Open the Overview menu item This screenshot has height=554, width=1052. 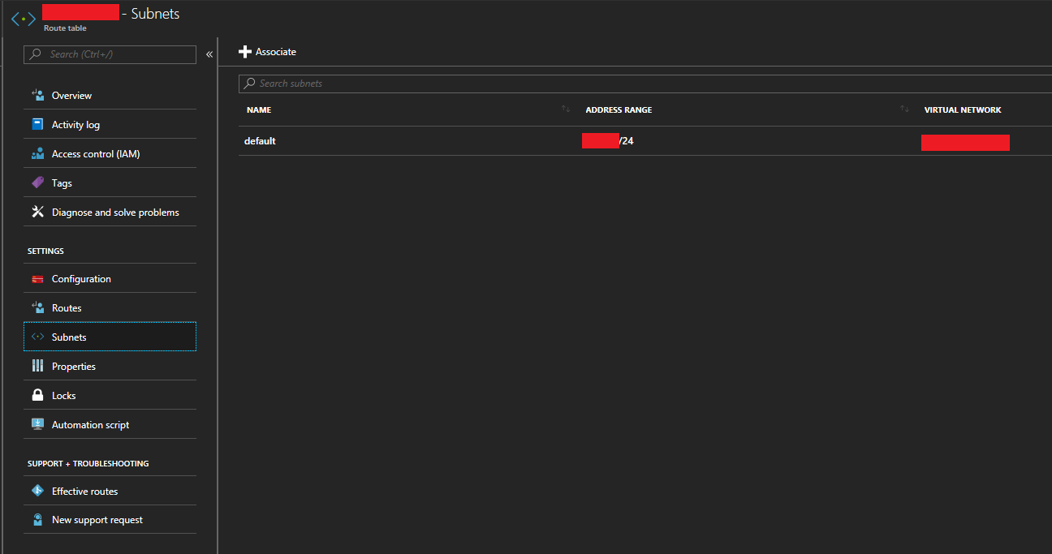click(110, 95)
